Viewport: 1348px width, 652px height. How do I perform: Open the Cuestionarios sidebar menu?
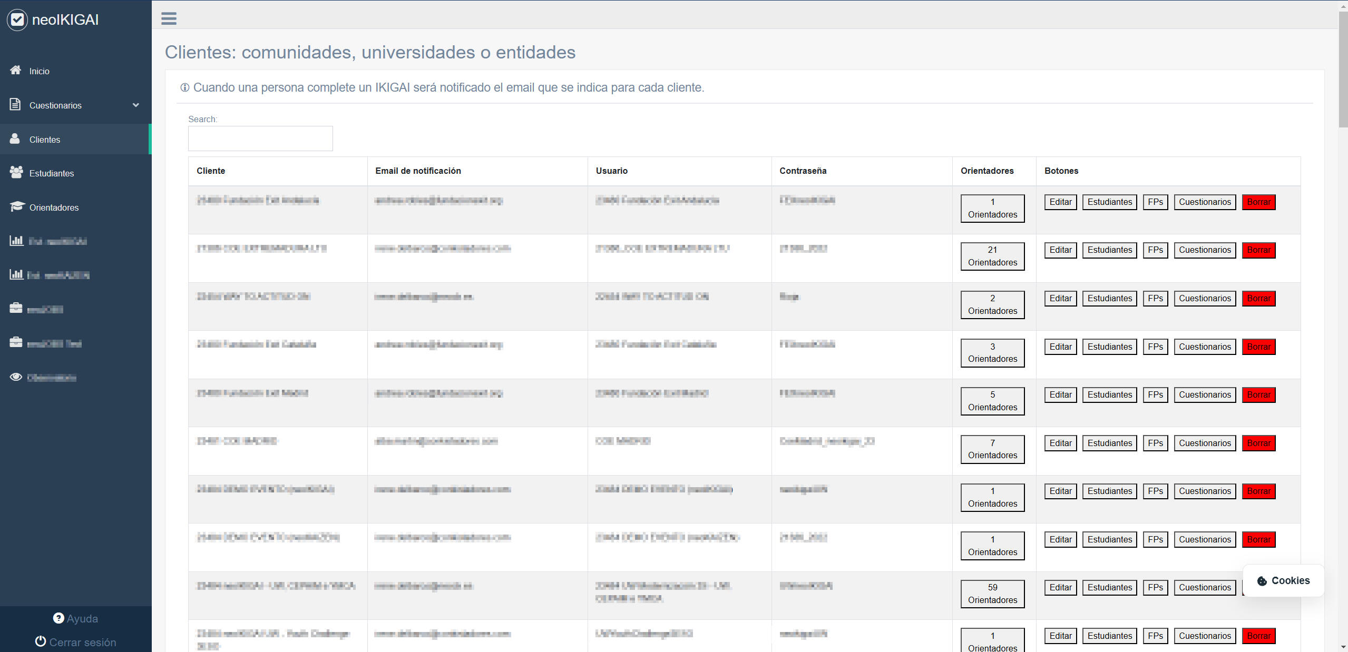[55, 105]
